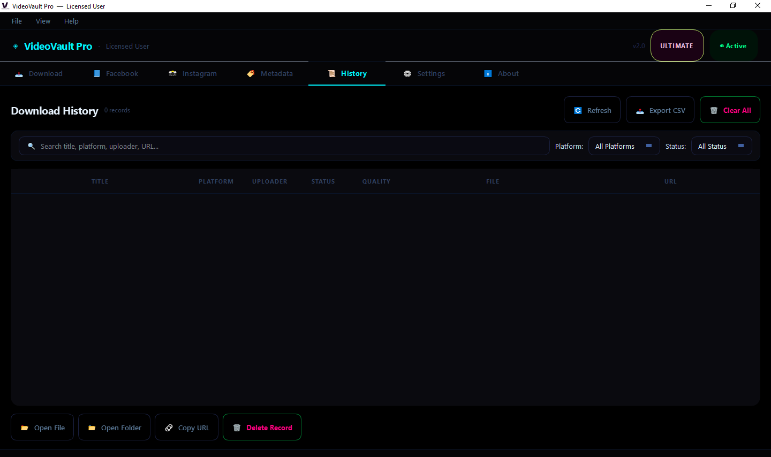Expand the All Platforms dropdown
Image resolution: width=771 pixels, height=457 pixels.
[x=624, y=146]
